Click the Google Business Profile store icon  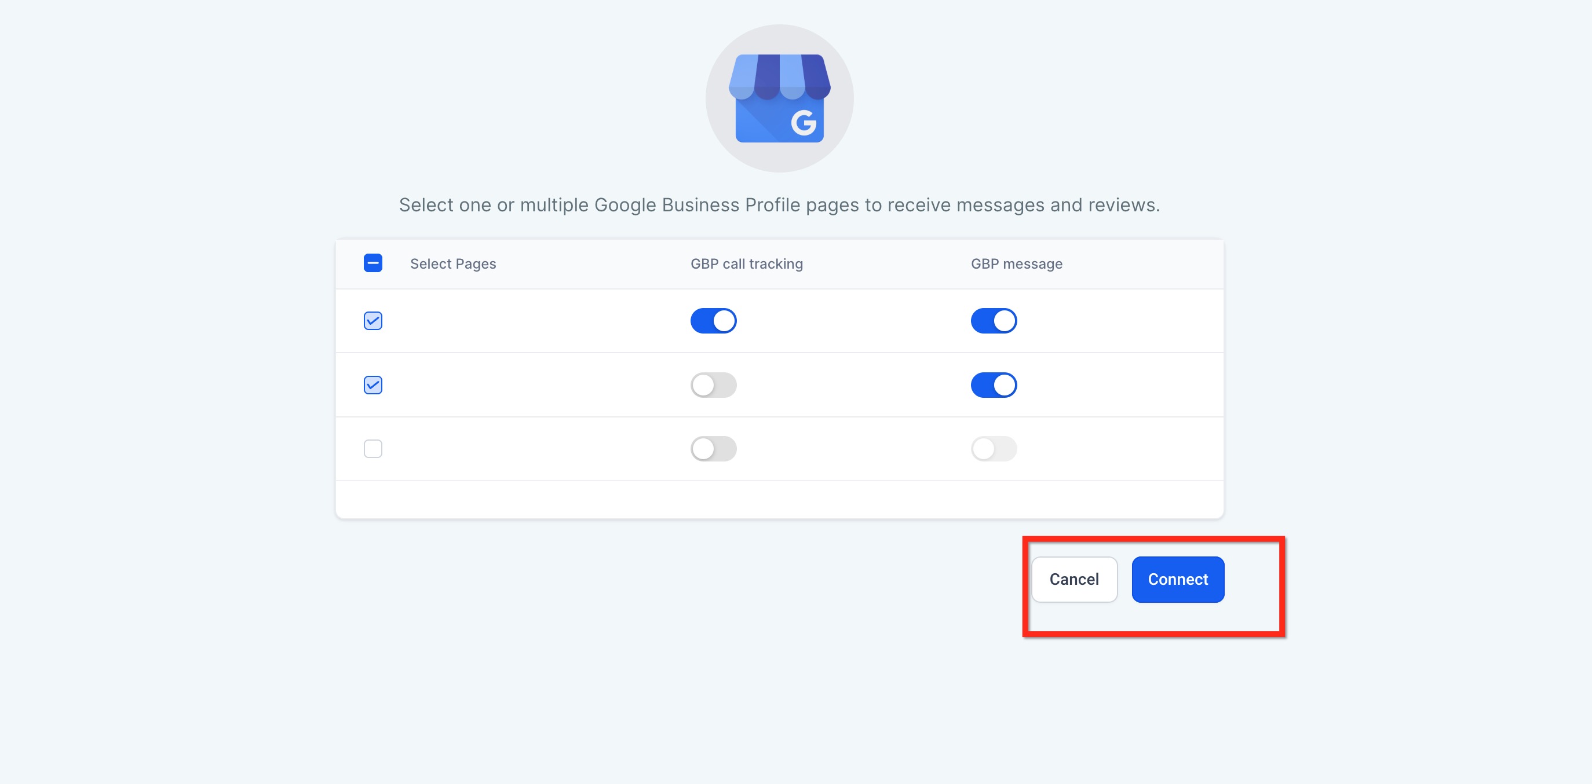tap(779, 98)
